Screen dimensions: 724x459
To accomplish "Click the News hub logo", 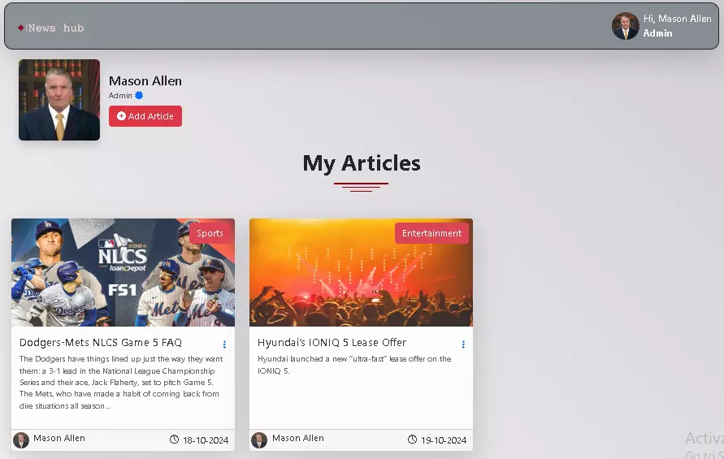I will click(51, 28).
